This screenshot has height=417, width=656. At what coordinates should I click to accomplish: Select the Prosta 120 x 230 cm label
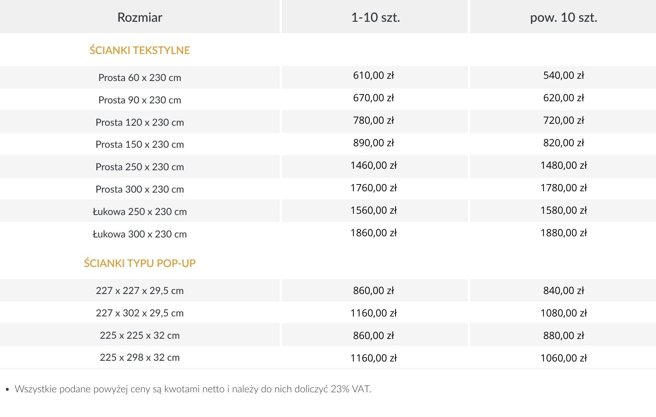point(139,122)
